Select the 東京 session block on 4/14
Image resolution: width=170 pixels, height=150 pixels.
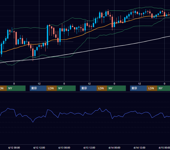coord(138,88)
